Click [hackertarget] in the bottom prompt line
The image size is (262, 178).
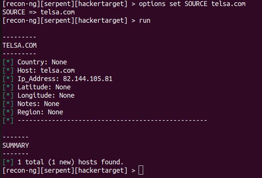pyautogui.click(x=101, y=170)
